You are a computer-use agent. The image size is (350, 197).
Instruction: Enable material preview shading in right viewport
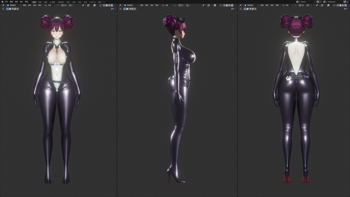(343, 5)
